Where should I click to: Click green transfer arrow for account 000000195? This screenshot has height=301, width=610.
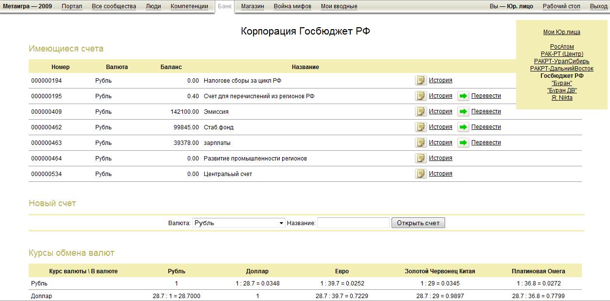point(463,96)
